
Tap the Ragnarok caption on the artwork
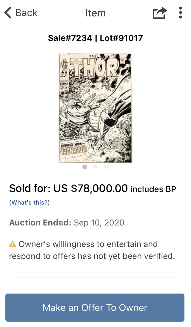point(74,150)
